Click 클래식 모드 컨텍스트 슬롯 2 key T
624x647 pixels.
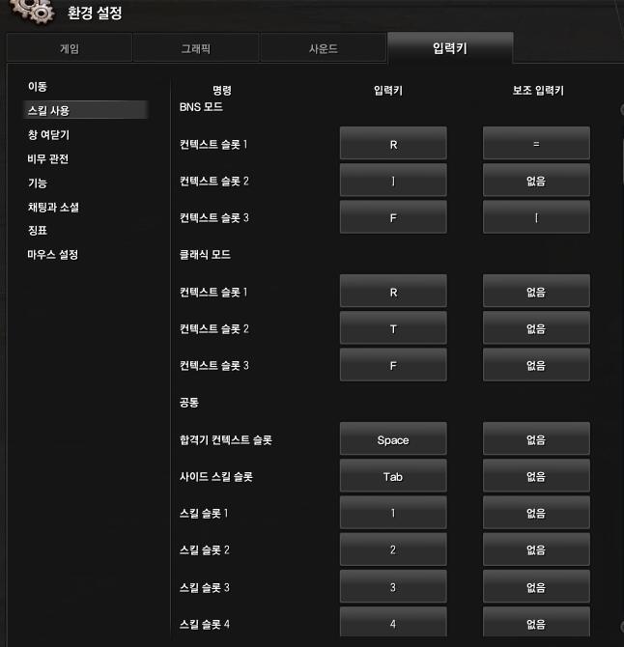tap(393, 328)
